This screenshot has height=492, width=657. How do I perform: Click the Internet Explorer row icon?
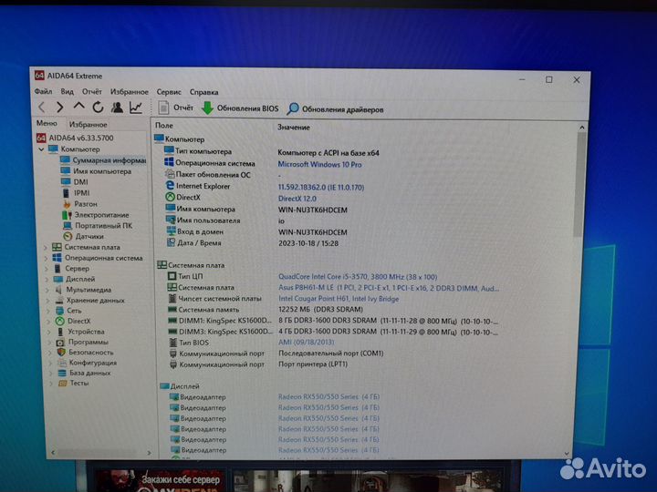170,185
